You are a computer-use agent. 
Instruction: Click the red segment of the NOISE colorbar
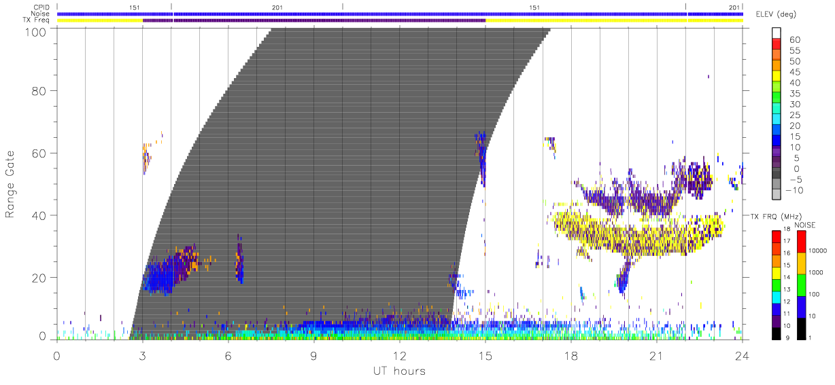801,241
